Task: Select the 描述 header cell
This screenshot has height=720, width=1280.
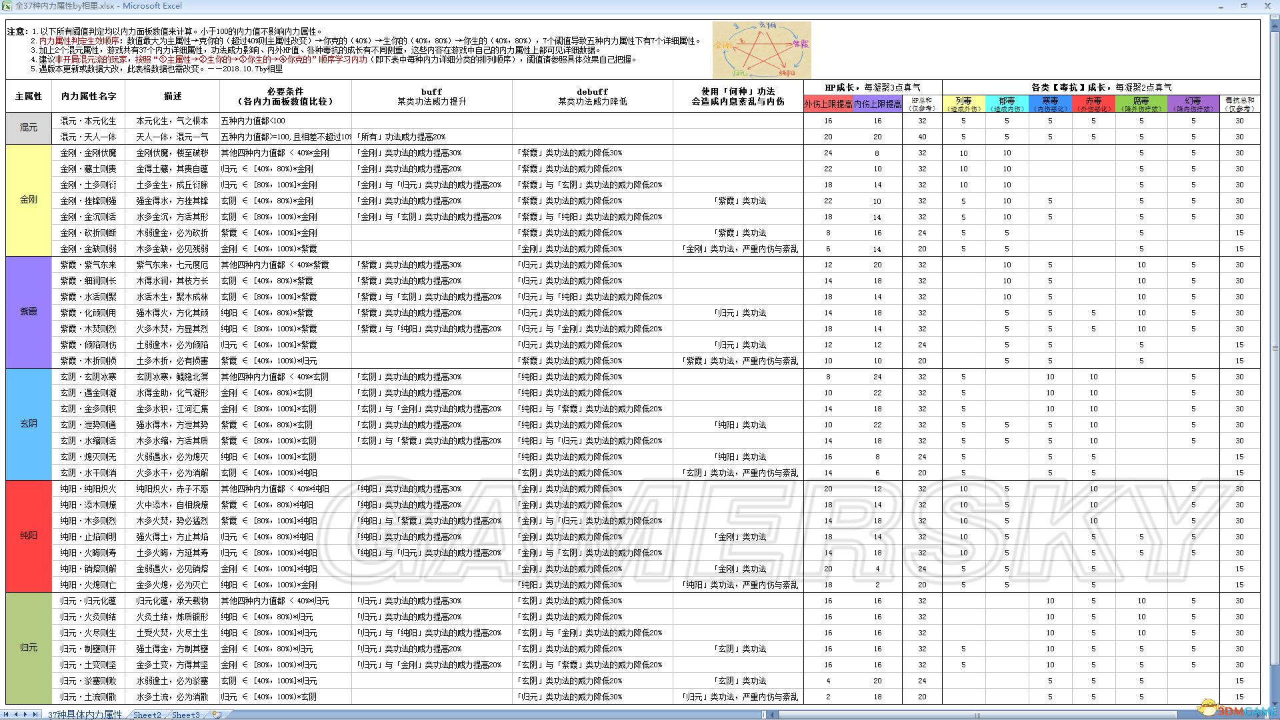Action: click(x=173, y=97)
